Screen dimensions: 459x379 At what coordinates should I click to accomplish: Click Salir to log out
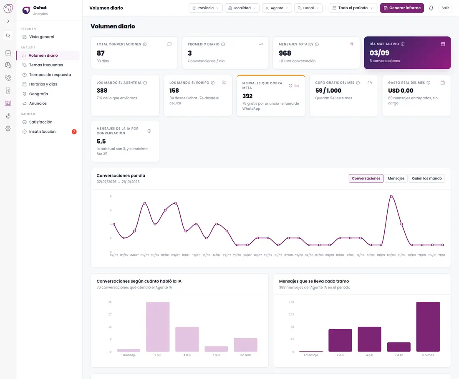tap(445, 8)
